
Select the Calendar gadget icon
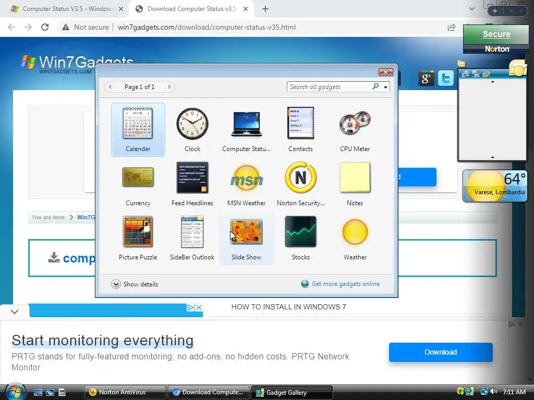click(138, 123)
